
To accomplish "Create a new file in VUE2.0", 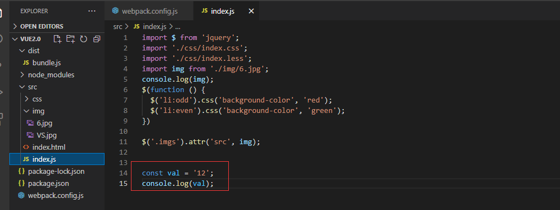I will (57, 39).
